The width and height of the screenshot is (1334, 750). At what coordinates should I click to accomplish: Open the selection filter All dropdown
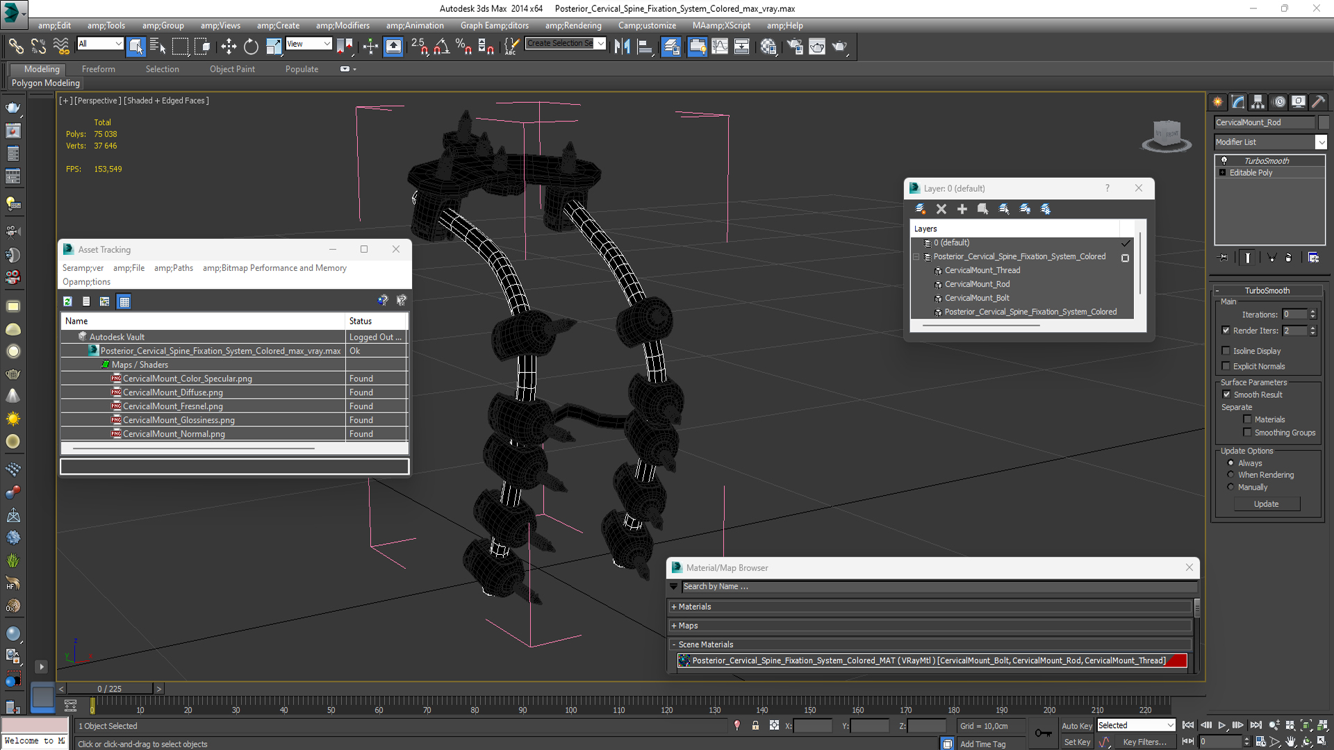[x=100, y=44]
